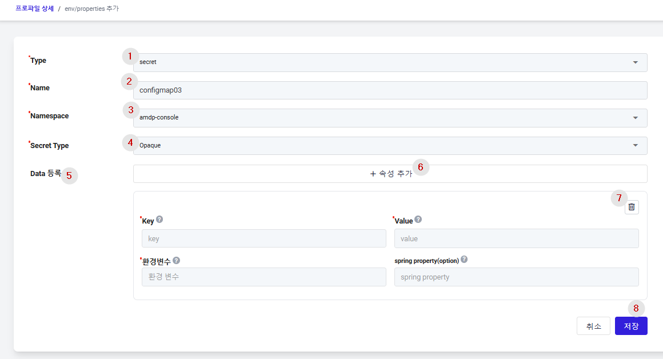663x359 pixels.
Task: Open the Type dropdown showing secret
Action: click(390, 62)
